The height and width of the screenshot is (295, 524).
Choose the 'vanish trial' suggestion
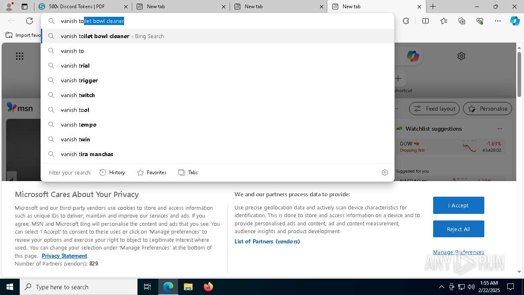click(x=217, y=66)
